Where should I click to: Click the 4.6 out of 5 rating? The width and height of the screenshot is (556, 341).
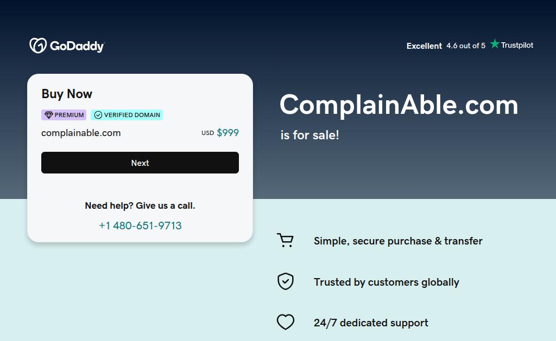[466, 46]
